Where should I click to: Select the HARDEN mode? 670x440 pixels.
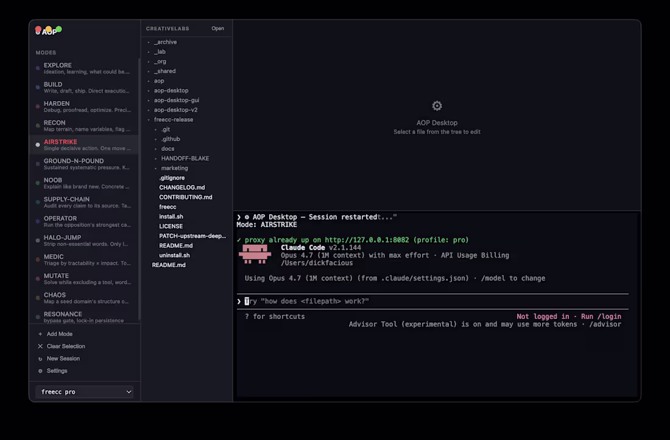pyautogui.click(x=84, y=107)
